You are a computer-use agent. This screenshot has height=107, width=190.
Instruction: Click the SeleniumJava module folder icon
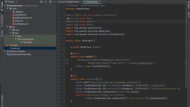8,6
